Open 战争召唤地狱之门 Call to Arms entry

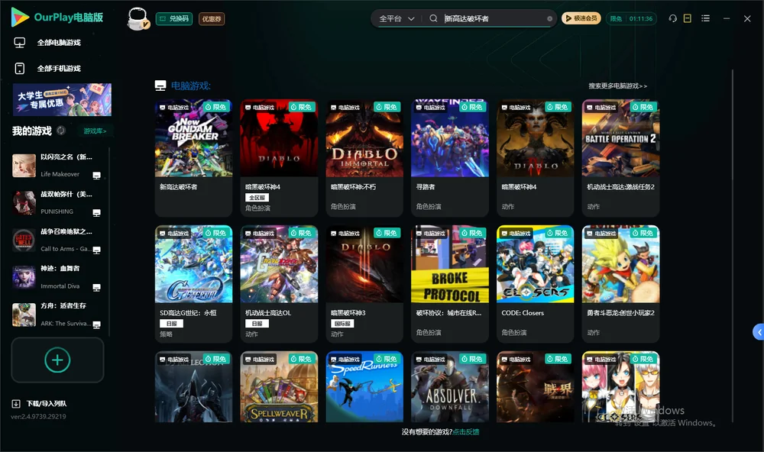(x=57, y=240)
